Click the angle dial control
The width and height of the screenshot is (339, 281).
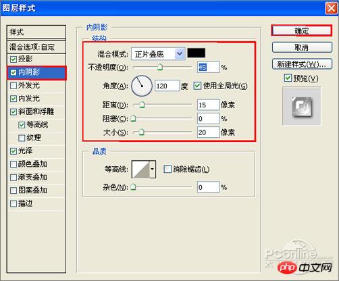click(142, 86)
